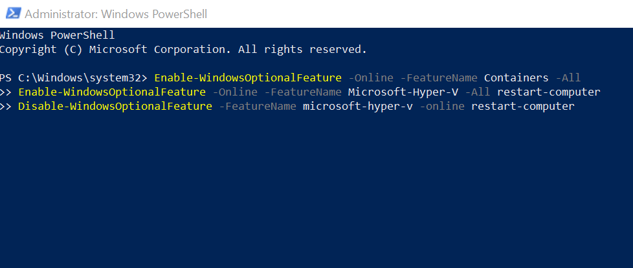633x268 pixels.
Task: Click the lowercase -online parameter
Action: (443, 107)
